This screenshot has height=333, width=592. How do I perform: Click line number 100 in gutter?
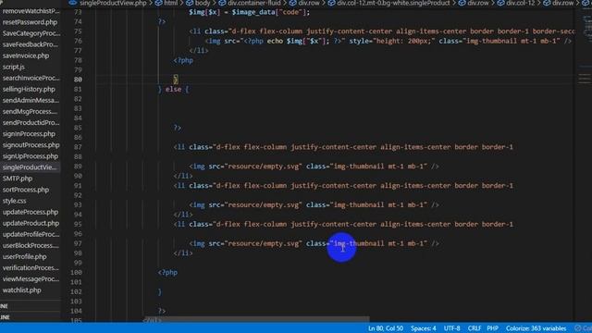76,273
